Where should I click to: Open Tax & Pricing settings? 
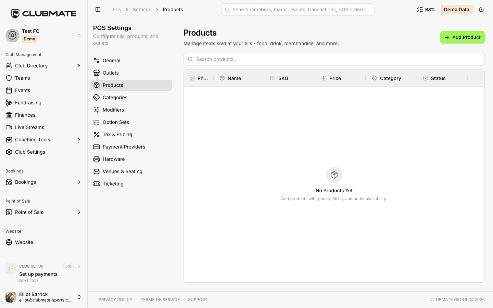pos(131,134)
